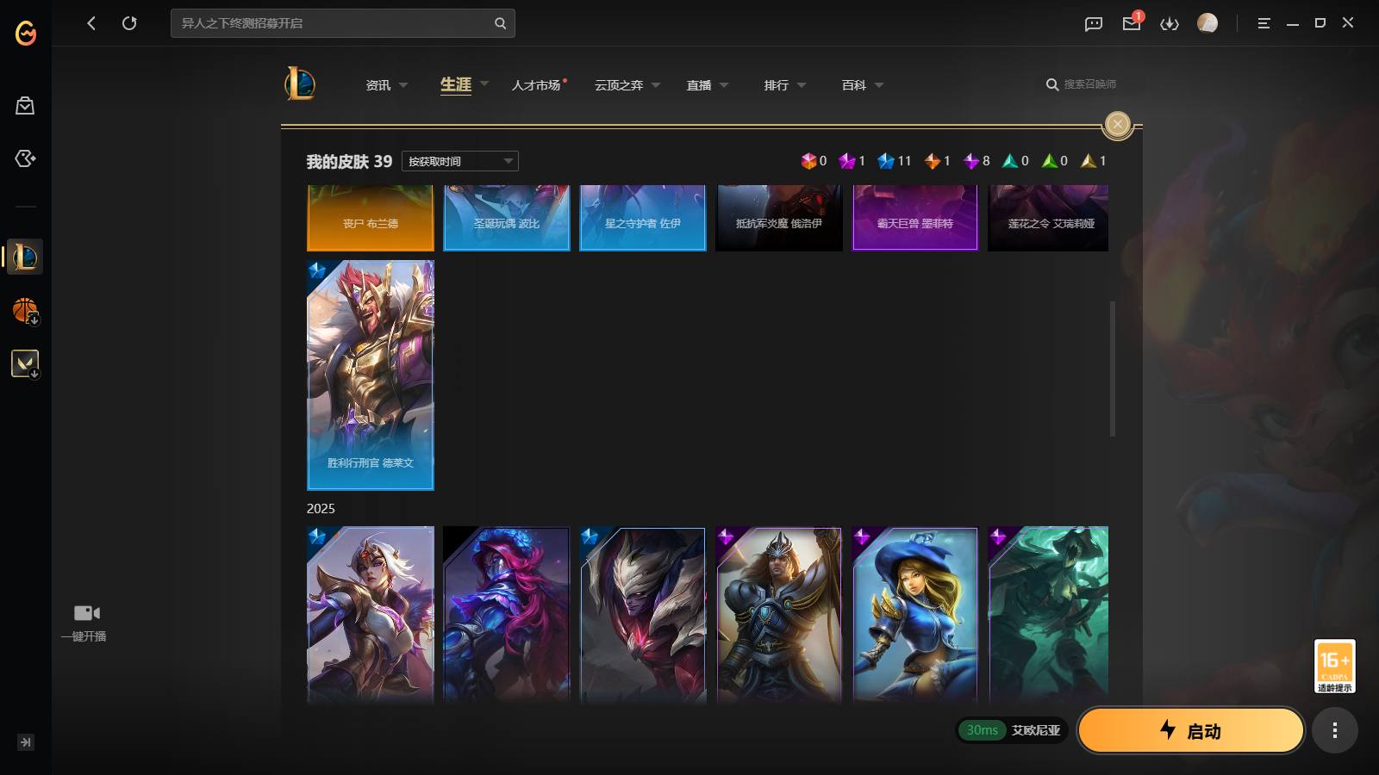Select the 艾欧尼亚 server with 30ms ping
1379x775 pixels.
point(1013,730)
